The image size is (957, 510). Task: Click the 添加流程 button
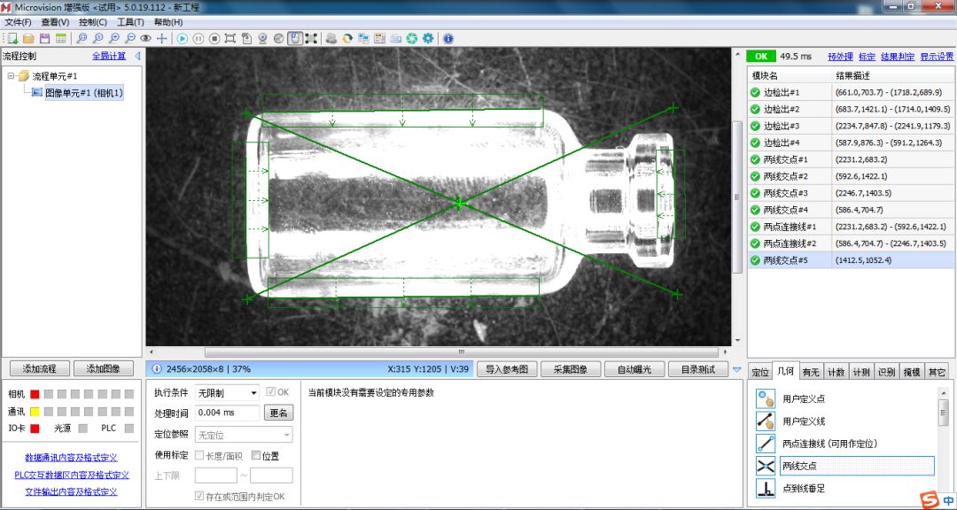(39, 368)
